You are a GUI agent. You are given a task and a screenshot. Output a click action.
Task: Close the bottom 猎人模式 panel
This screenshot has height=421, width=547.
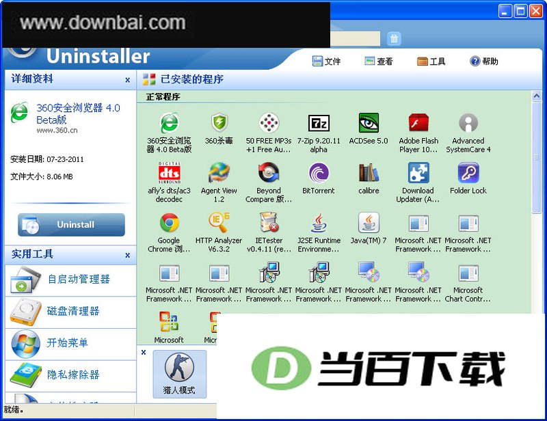pos(144,352)
